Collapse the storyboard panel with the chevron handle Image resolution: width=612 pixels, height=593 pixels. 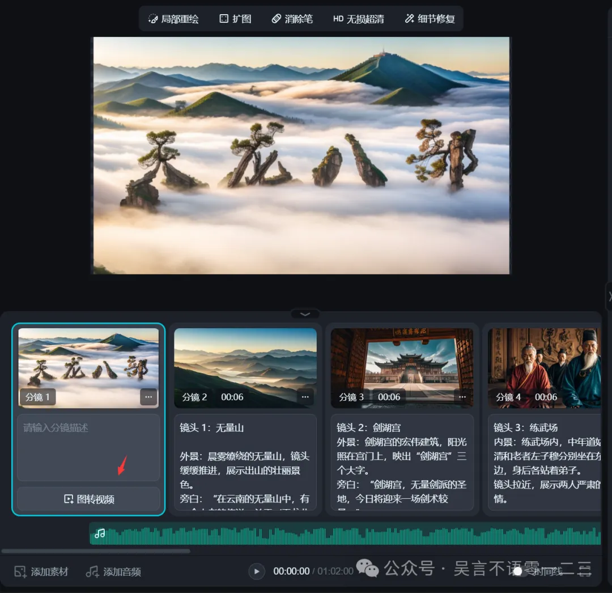tap(305, 314)
